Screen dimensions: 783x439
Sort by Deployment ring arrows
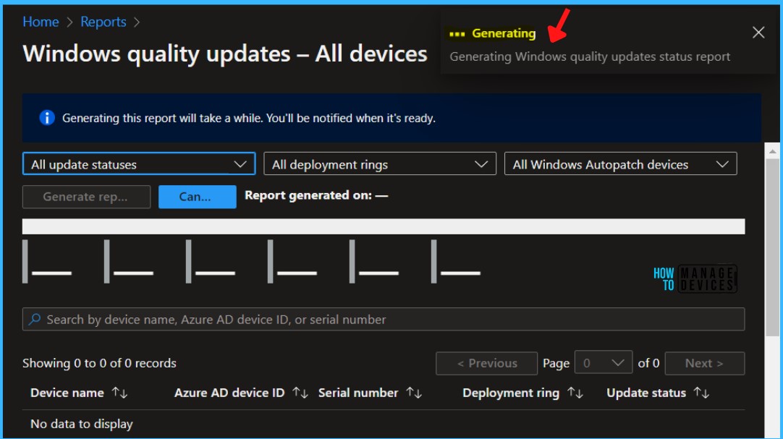click(x=575, y=393)
